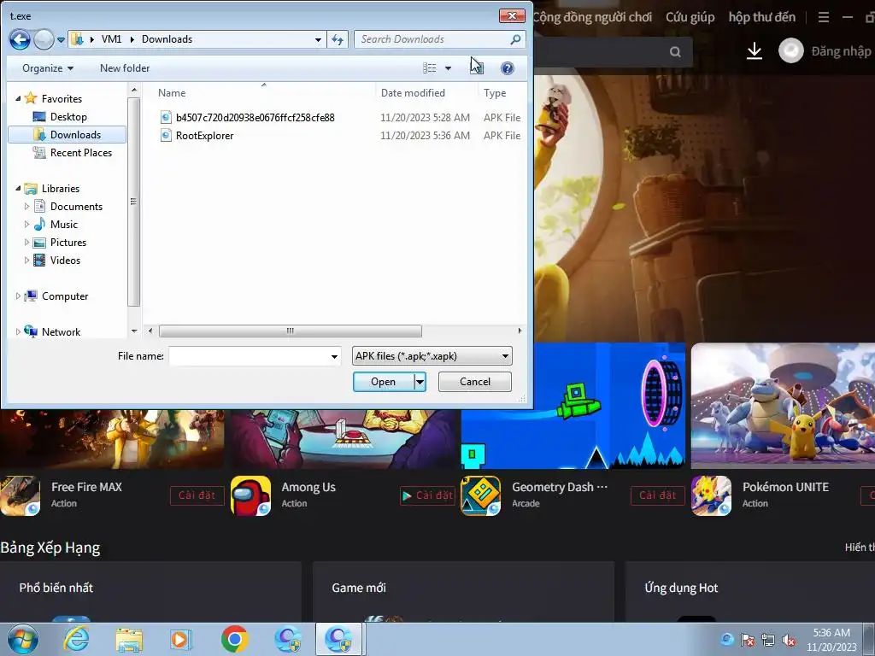Click the Cancel button
This screenshot has width=875, height=656.
pos(475,382)
